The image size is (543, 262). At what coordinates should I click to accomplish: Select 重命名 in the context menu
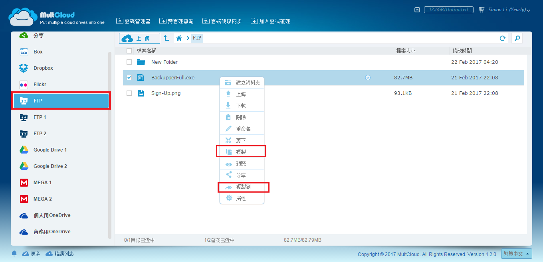[x=243, y=129]
